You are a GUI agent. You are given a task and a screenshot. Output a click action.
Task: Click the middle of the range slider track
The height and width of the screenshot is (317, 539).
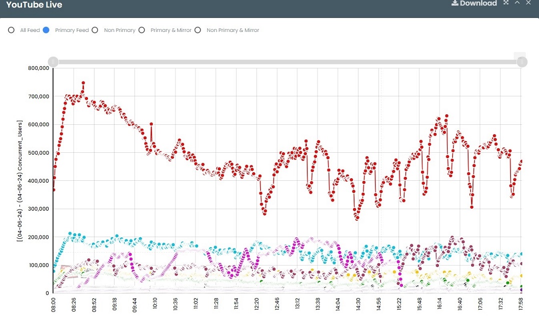point(287,62)
